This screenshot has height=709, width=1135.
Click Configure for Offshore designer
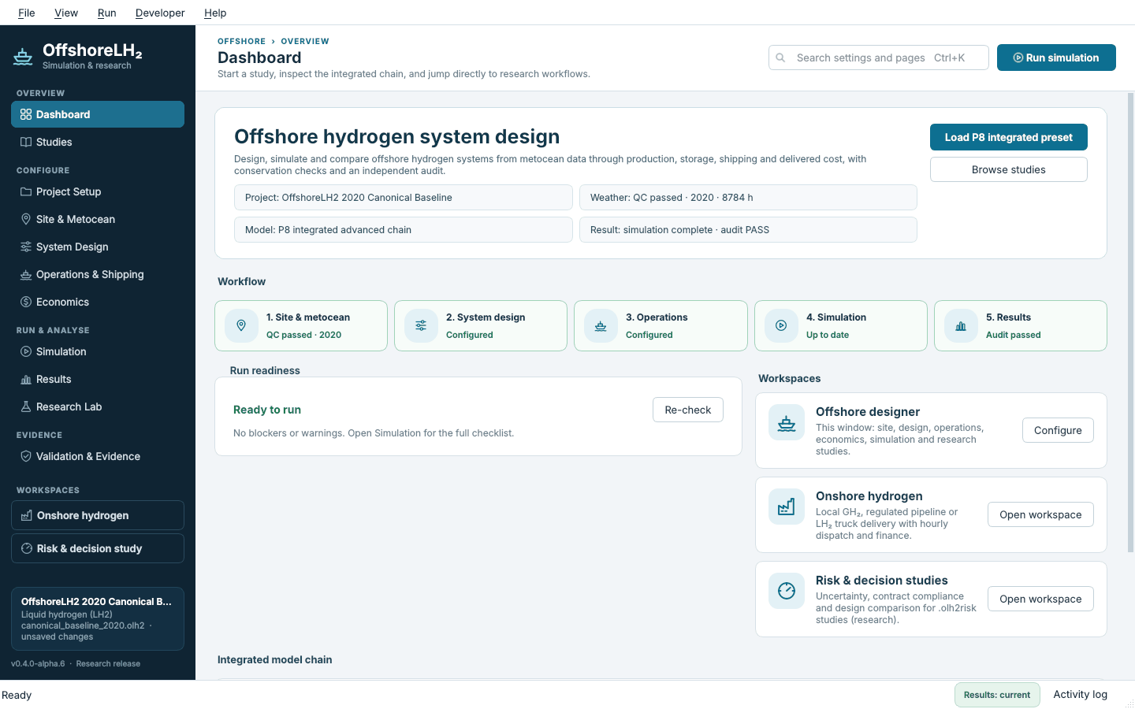tap(1058, 430)
